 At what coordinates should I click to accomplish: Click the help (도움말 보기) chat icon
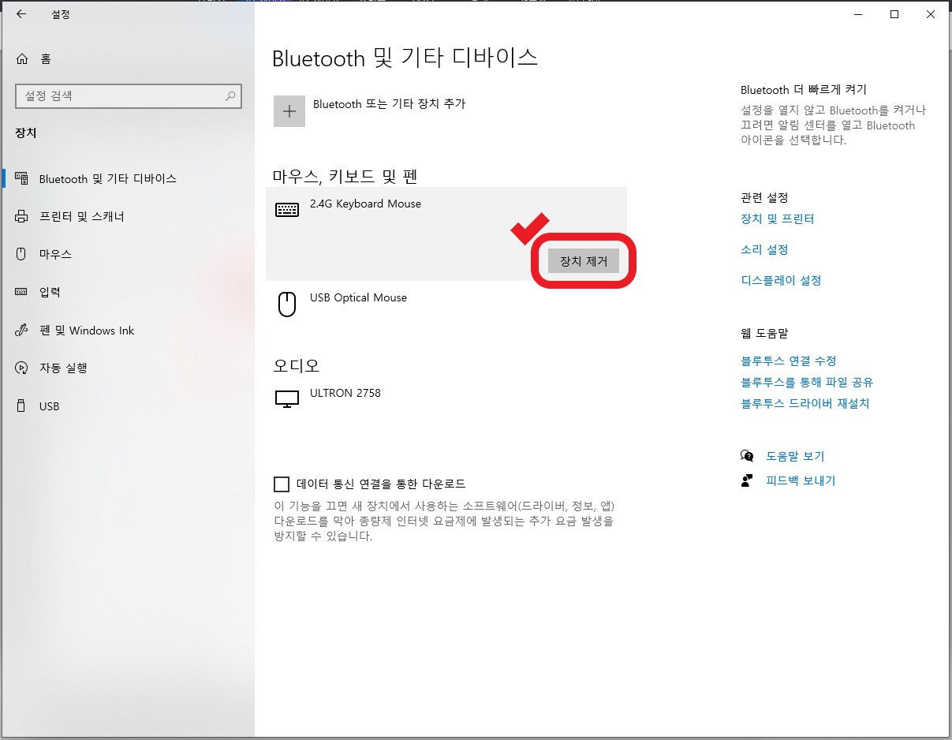coord(747,456)
